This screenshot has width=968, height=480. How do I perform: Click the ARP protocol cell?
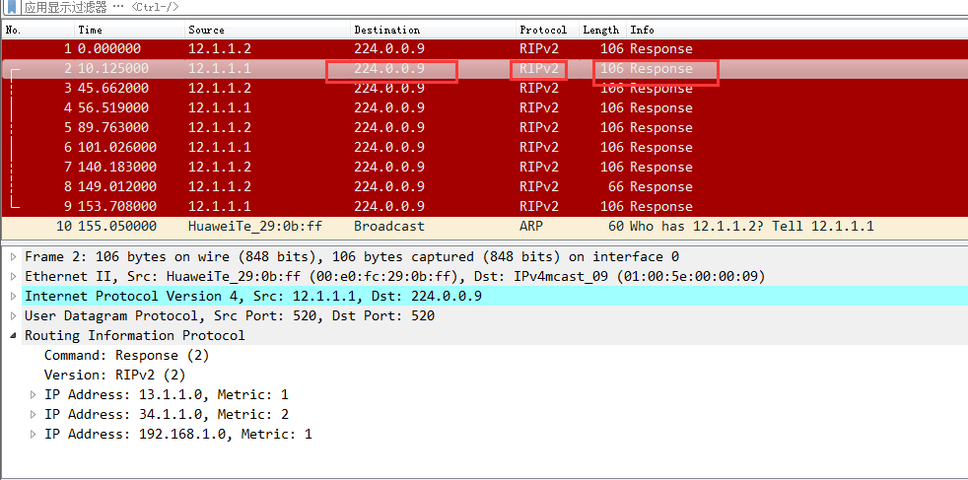531,227
